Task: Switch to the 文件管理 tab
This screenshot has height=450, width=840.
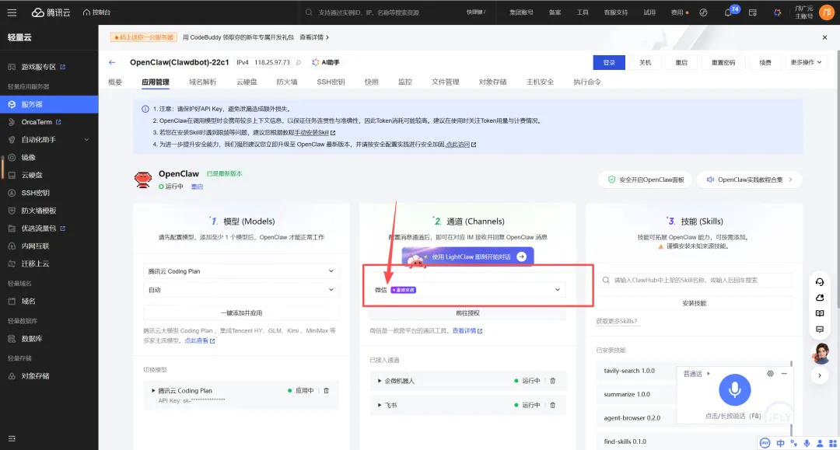Action: point(445,82)
